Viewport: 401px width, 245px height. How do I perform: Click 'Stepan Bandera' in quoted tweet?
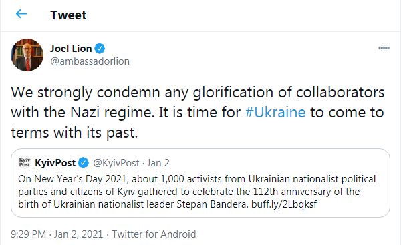click(x=213, y=204)
